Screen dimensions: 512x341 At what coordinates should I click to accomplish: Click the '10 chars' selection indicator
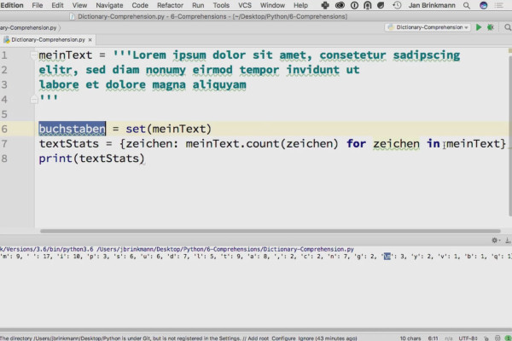tap(410, 338)
